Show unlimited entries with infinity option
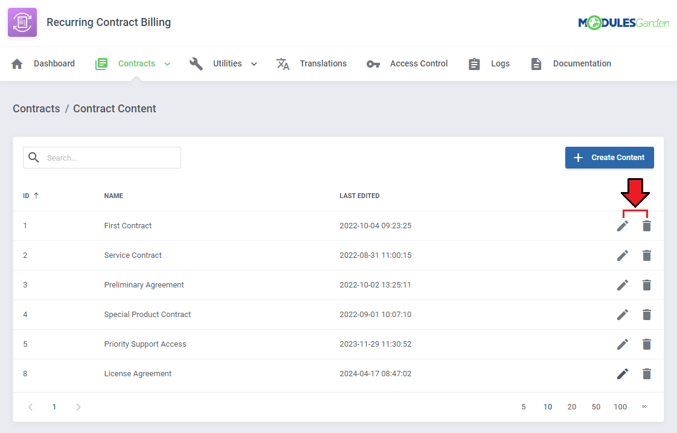The image size is (677, 433). click(x=644, y=406)
